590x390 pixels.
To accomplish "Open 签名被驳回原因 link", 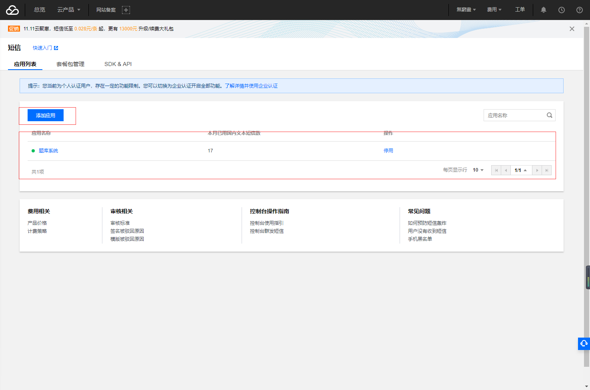I will pyautogui.click(x=127, y=231).
